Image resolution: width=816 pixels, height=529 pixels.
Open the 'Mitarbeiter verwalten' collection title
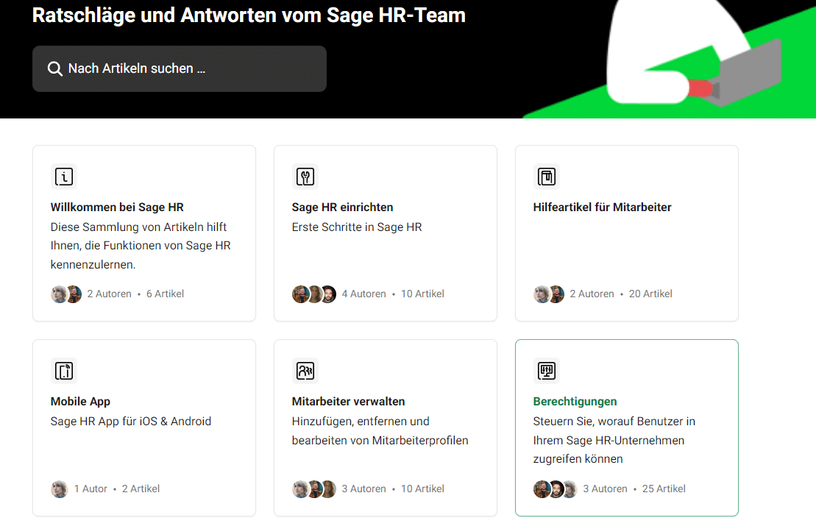pos(348,402)
